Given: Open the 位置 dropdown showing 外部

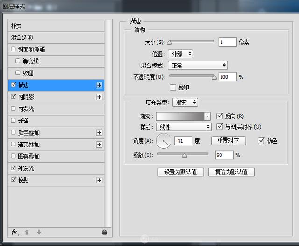Looking at the screenshot, I should 180,54.
